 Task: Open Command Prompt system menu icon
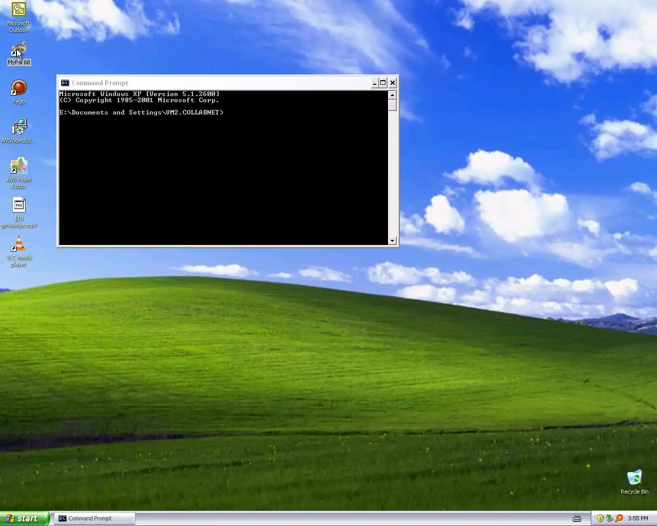(65, 83)
